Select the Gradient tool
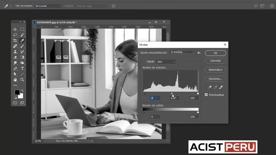Image resolution: width=276 pixels, height=155 pixels. click(x=22, y=57)
